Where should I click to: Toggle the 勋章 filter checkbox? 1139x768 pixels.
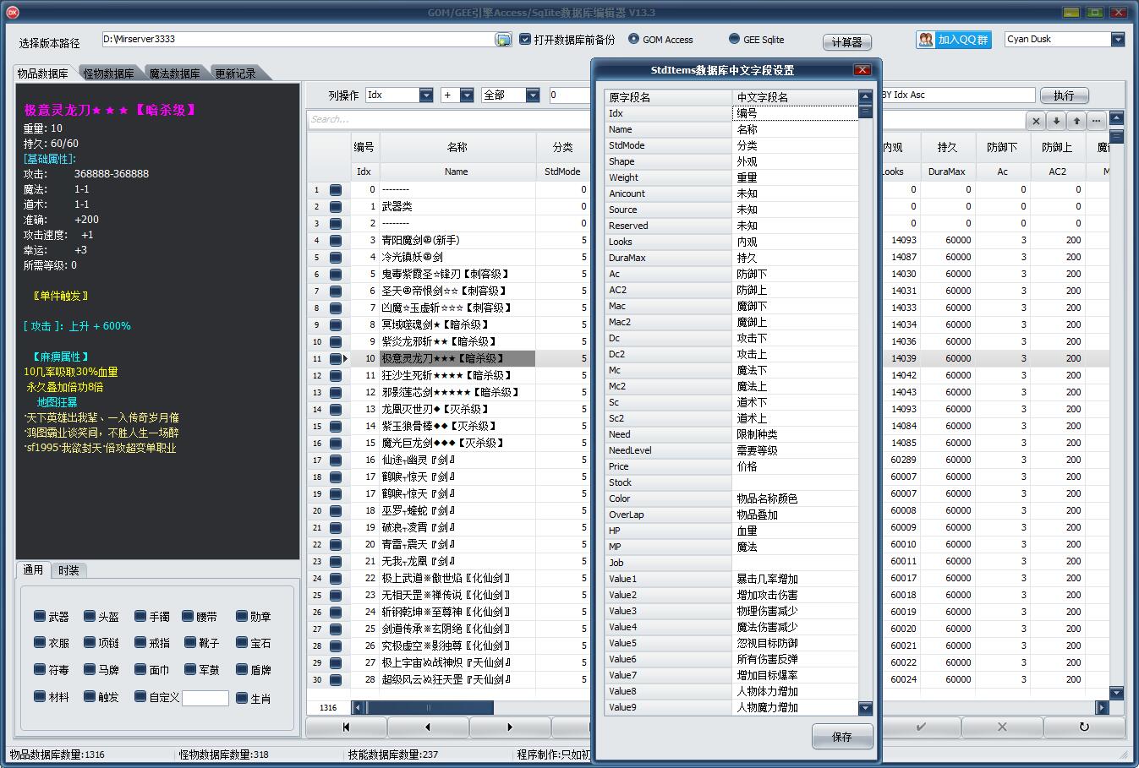coord(242,617)
